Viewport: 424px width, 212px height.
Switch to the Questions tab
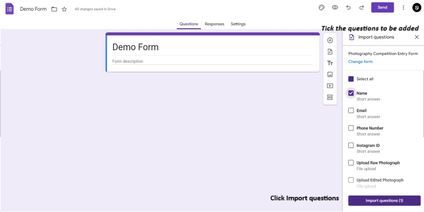(189, 24)
